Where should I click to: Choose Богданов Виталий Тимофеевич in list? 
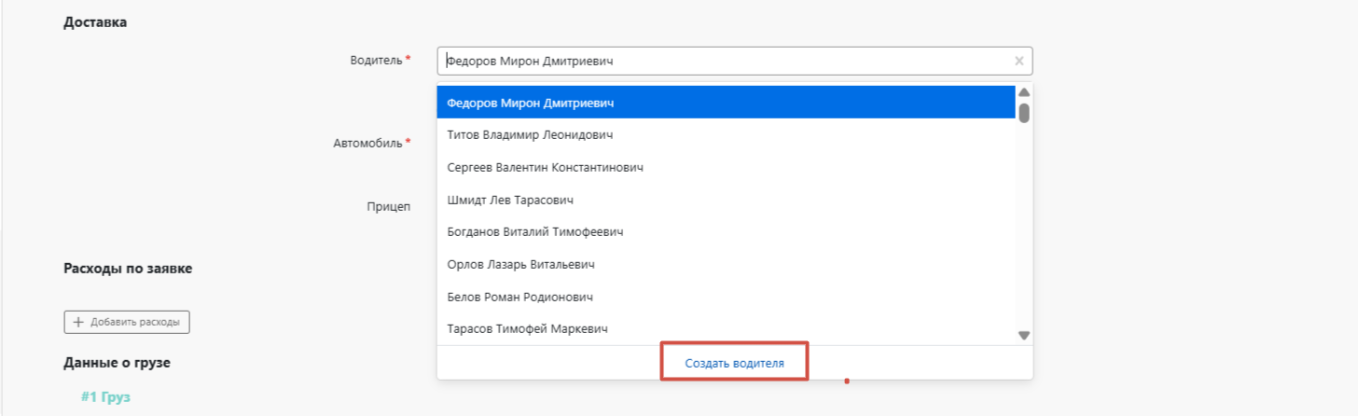click(x=534, y=232)
